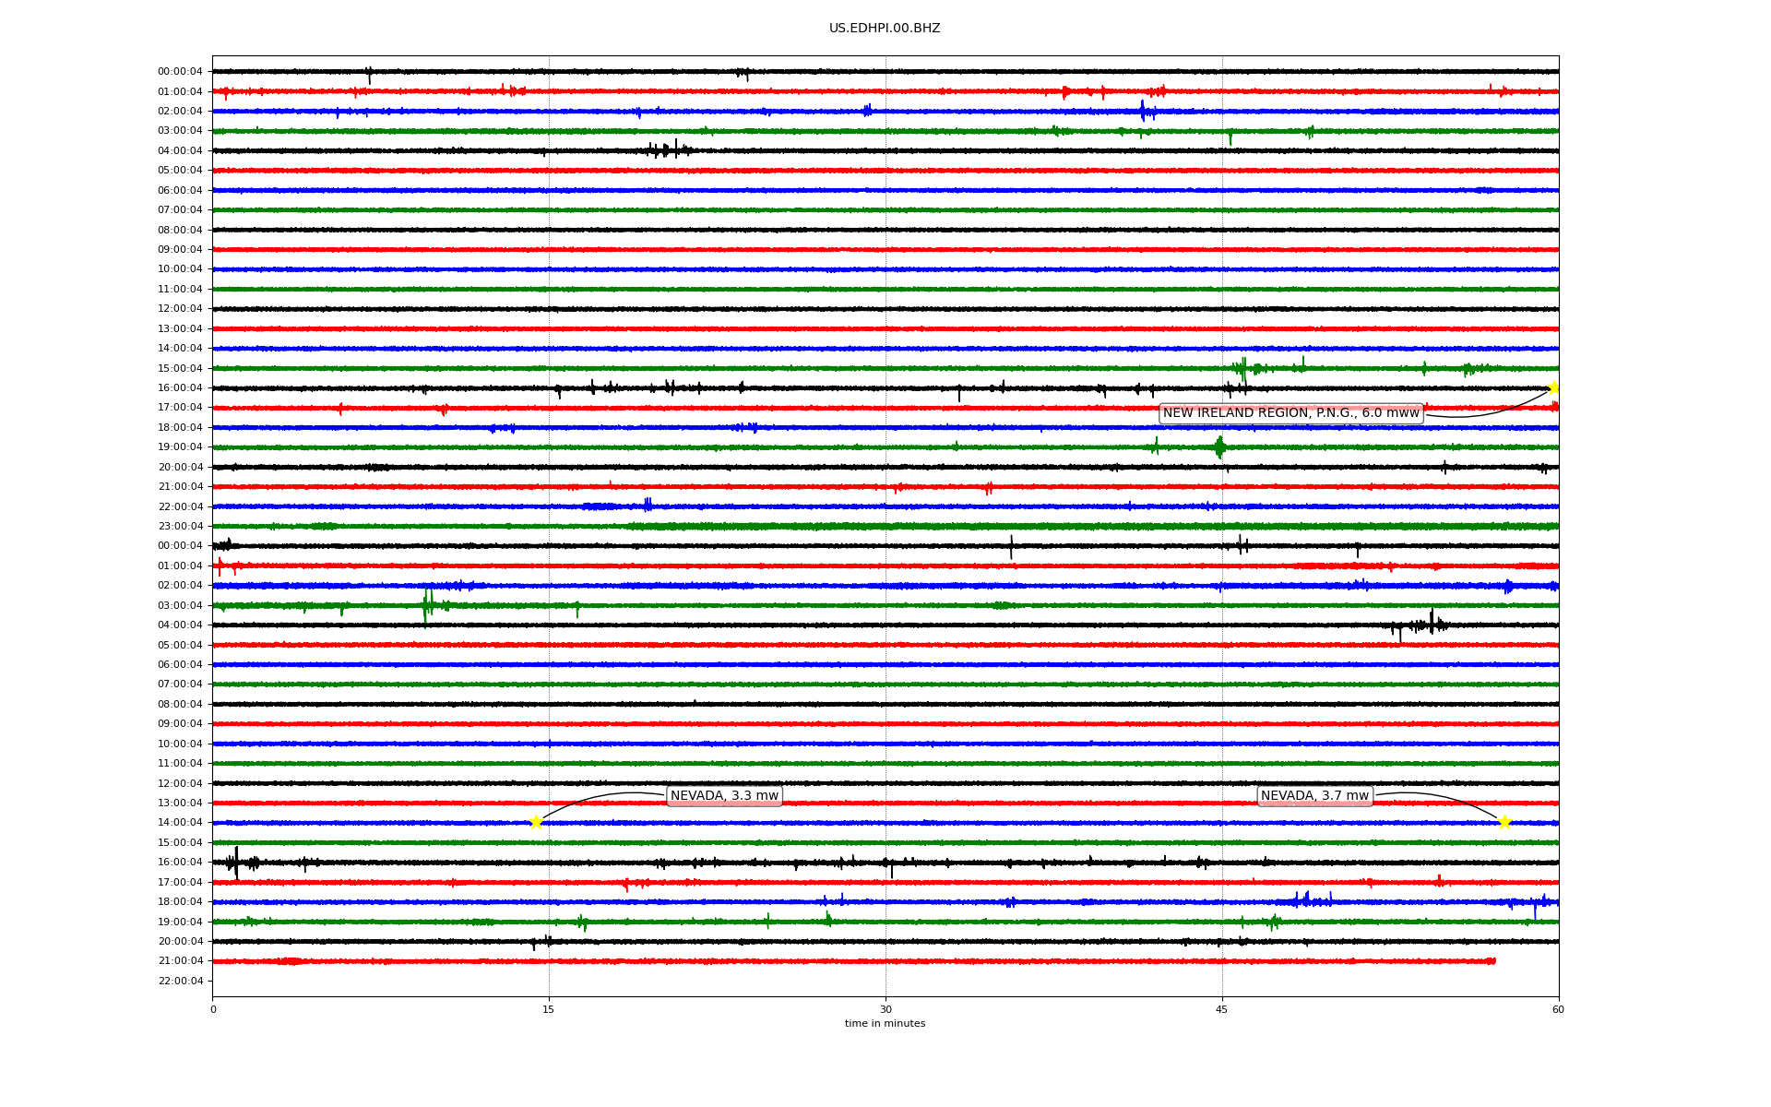The height and width of the screenshot is (1107, 1771).
Task: Click the 45 tick label on x-axis
Action: tap(1222, 1009)
